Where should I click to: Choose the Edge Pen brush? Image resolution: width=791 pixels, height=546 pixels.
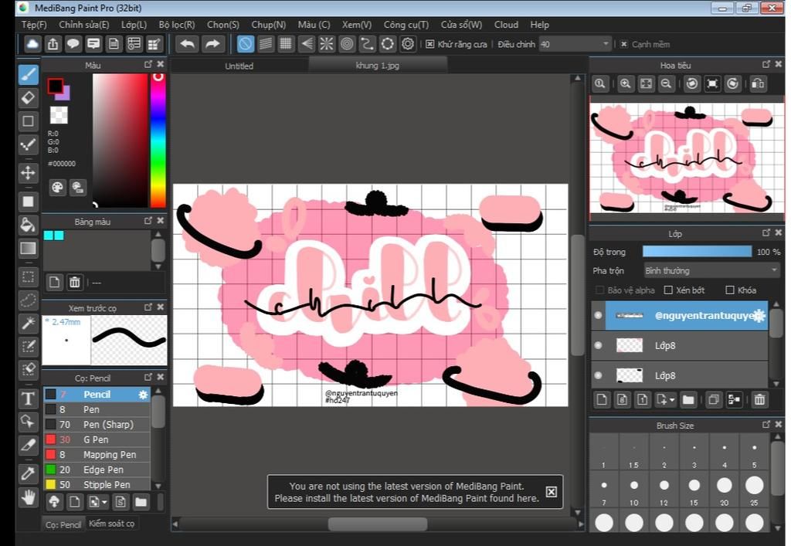tap(97, 470)
